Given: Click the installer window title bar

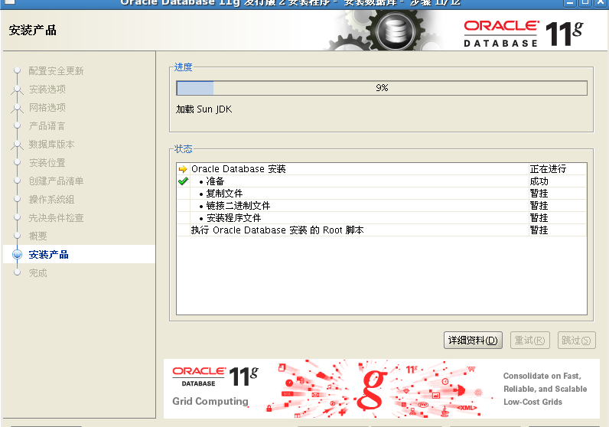Looking at the screenshot, I should click(x=304, y=3).
